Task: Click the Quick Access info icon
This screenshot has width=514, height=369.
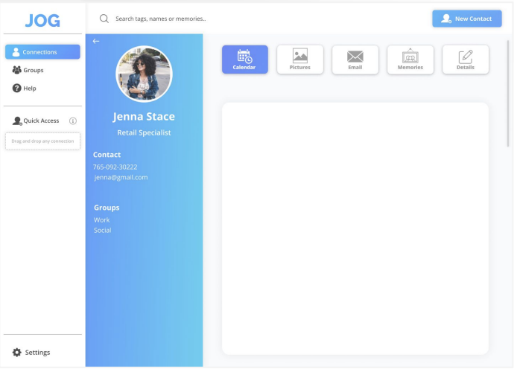Action: pyautogui.click(x=73, y=121)
